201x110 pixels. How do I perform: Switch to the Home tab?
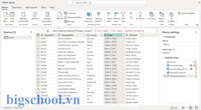[5, 8]
